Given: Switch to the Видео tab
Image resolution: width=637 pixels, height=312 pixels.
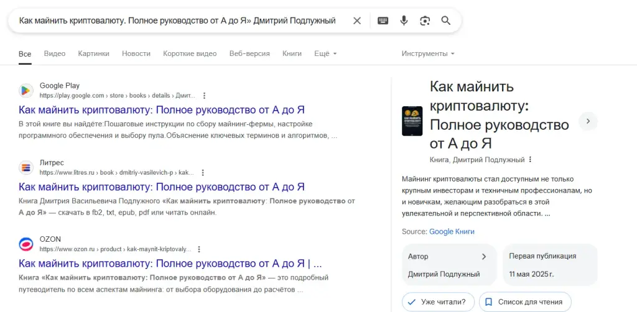Looking at the screenshot, I should pos(55,53).
